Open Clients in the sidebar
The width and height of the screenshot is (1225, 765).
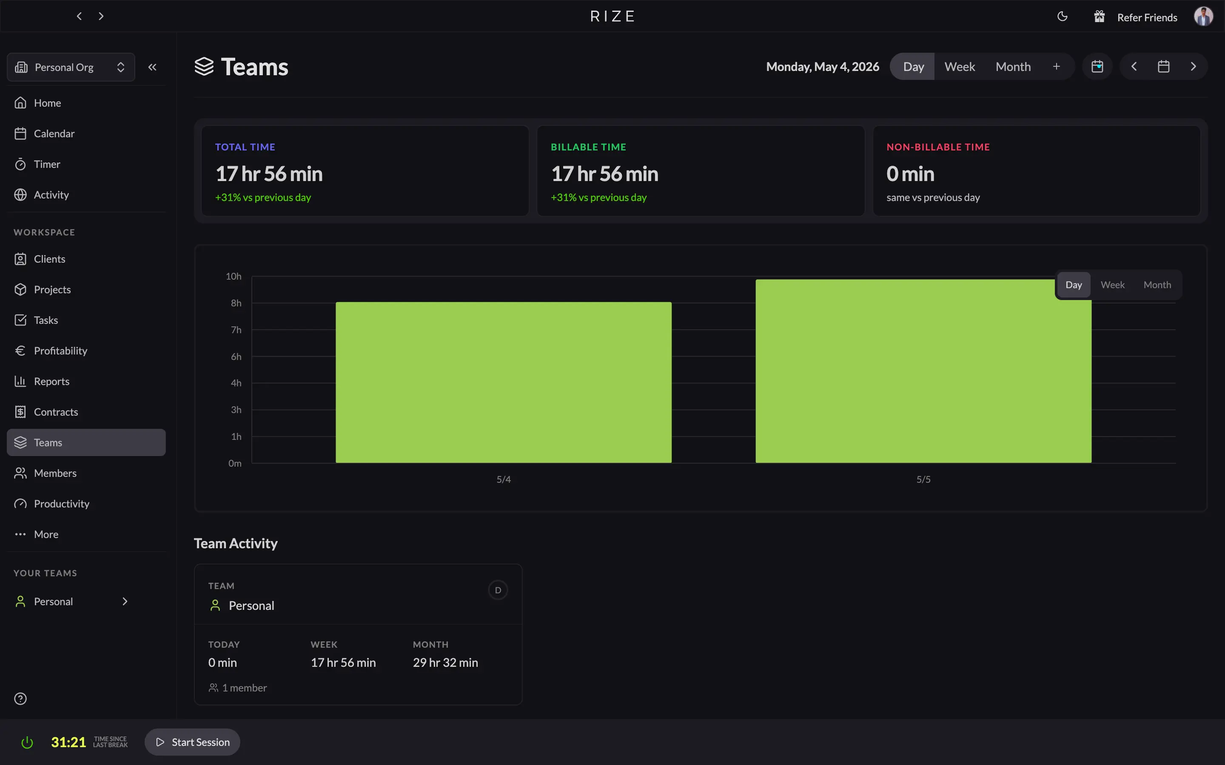coord(86,259)
